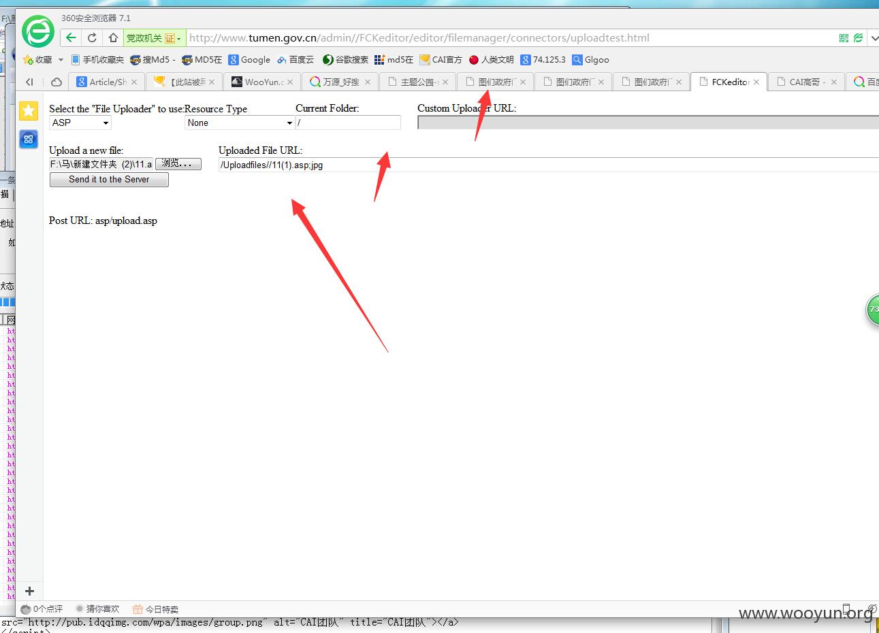Click the Post URL asp/upload.asp text

pyautogui.click(x=103, y=221)
